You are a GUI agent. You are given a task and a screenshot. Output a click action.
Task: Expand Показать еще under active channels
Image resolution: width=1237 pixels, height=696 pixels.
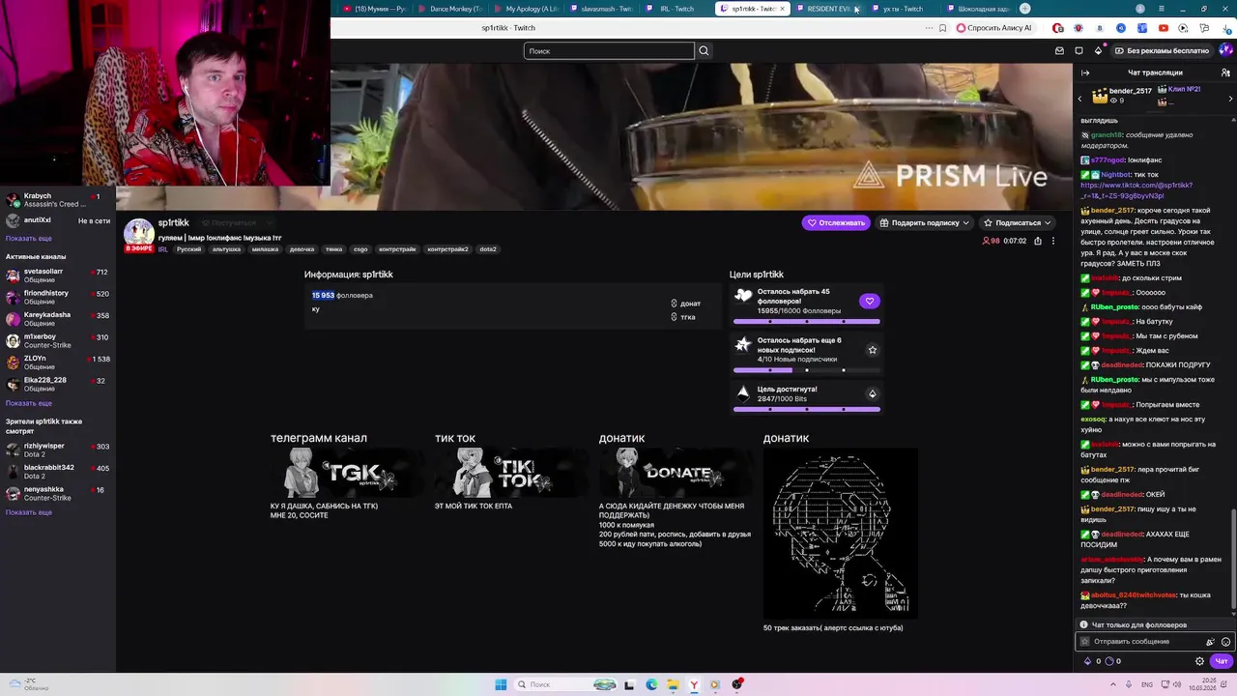[x=29, y=403]
